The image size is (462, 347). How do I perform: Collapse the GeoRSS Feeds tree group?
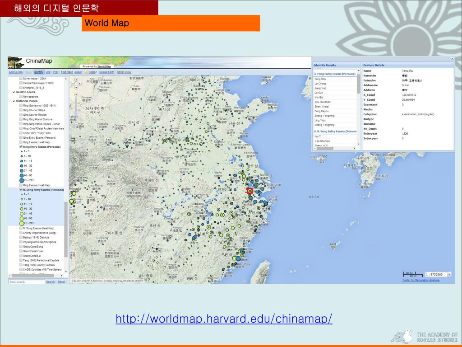pos(14,92)
